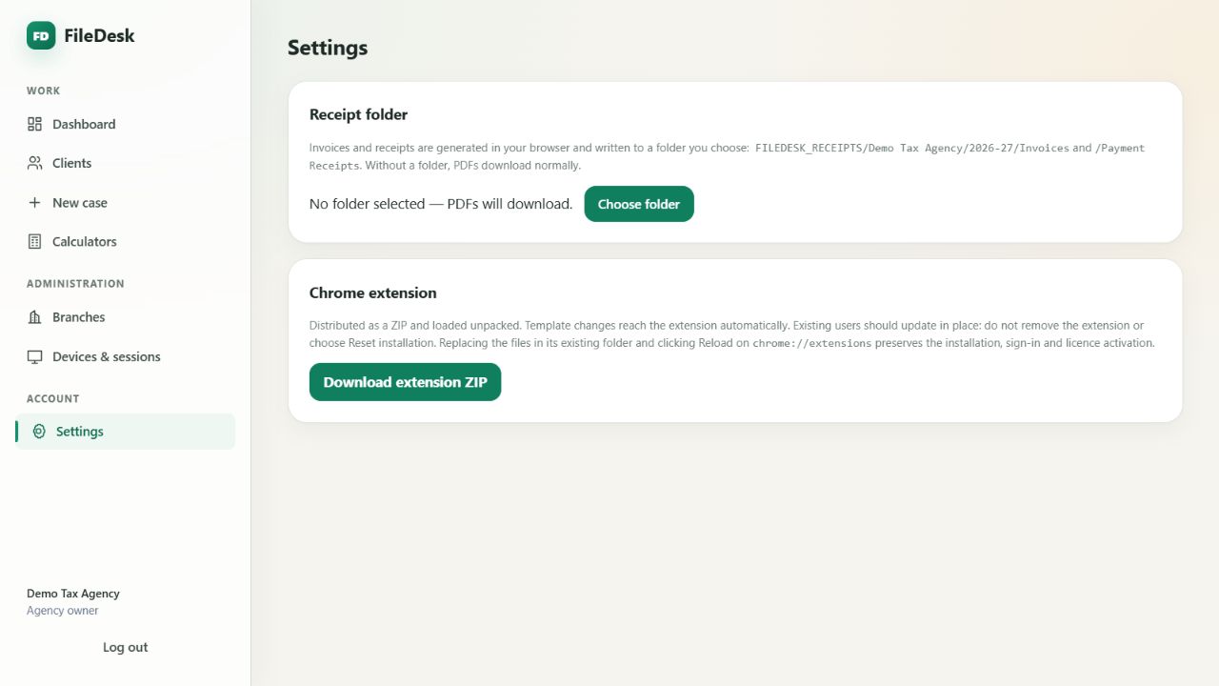Click the FileDesk FD logo icon
This screenshot has width=1219, height=686.
(x=41, y=36)
